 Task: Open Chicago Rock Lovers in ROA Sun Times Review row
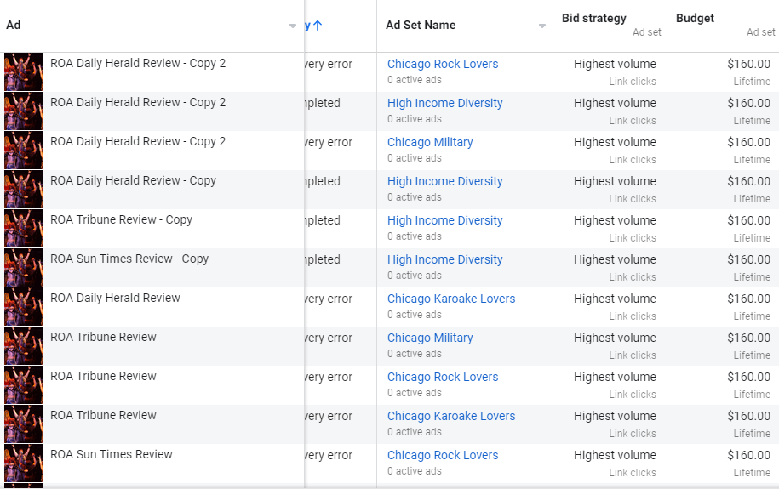[442, 455]
